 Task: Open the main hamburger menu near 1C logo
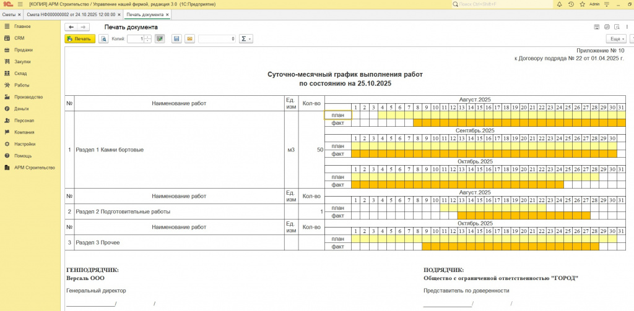click(19, 4)
